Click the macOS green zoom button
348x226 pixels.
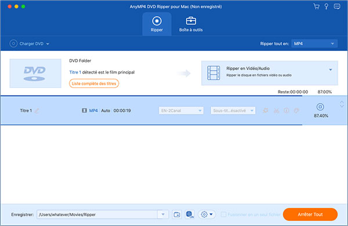click(x=23, y=6)
